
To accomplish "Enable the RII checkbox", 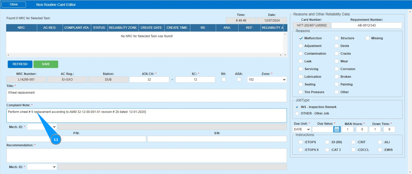I will (x=224, y=80).
